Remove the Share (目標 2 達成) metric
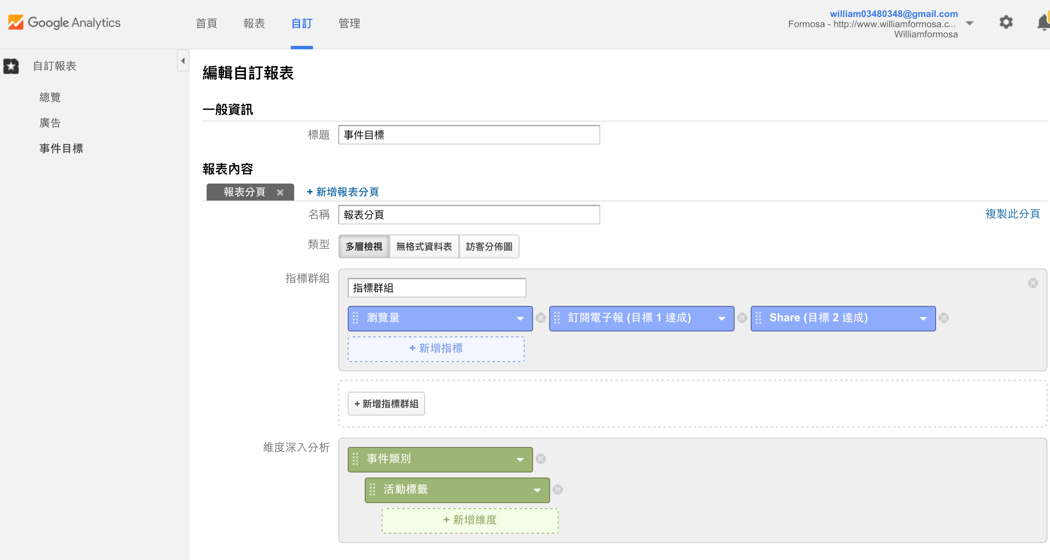 pos(944,318)
